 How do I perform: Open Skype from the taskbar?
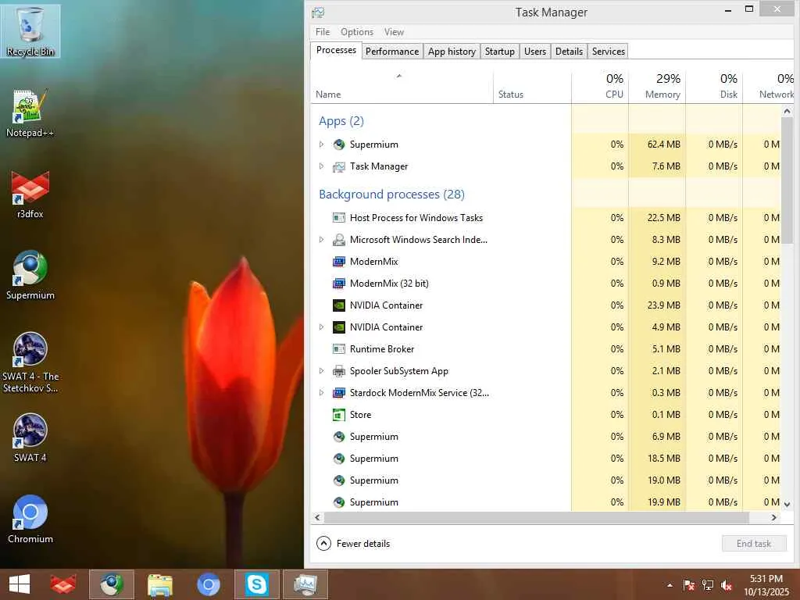point(256,584)
